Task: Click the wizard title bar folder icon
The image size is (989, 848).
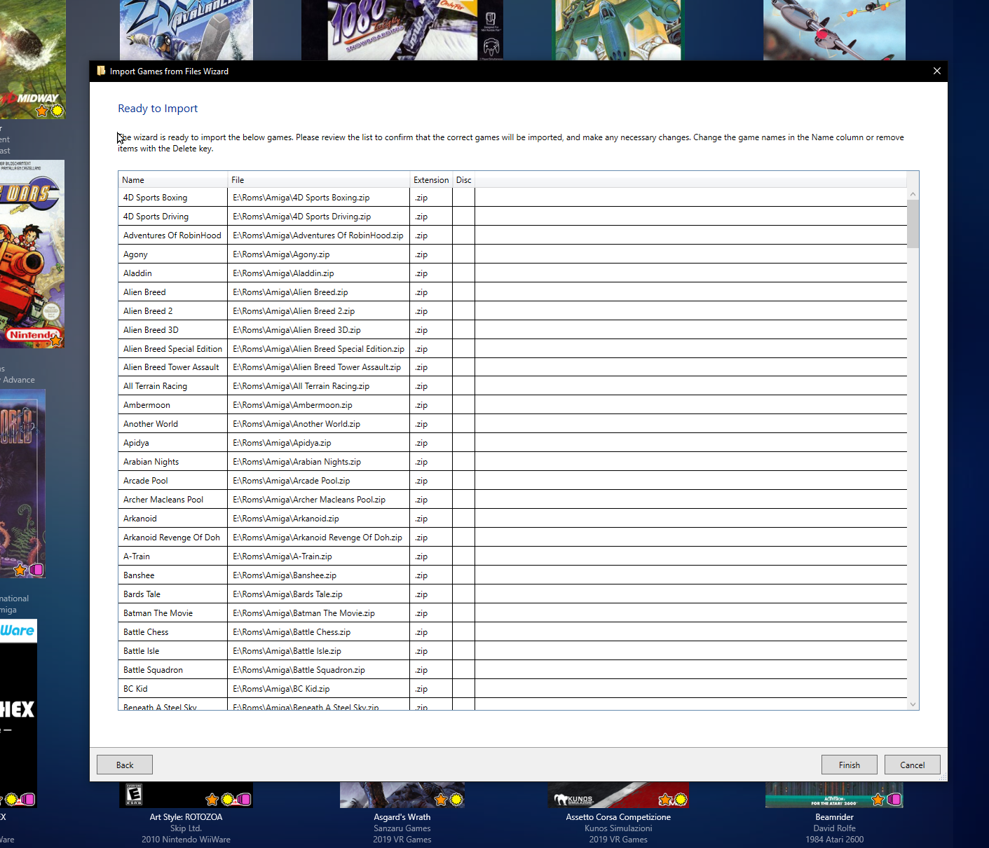Action: tap(101, 71)
